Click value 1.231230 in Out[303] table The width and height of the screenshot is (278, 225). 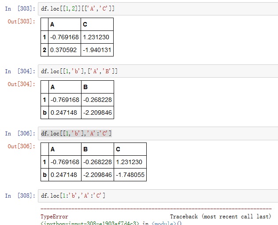(96, 37)
